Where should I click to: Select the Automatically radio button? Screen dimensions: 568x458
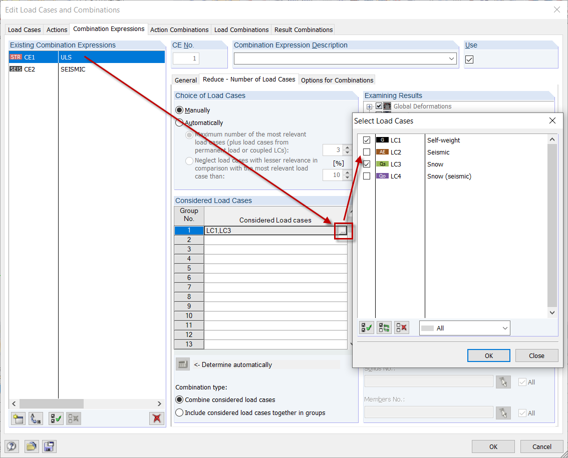(180, 122)
